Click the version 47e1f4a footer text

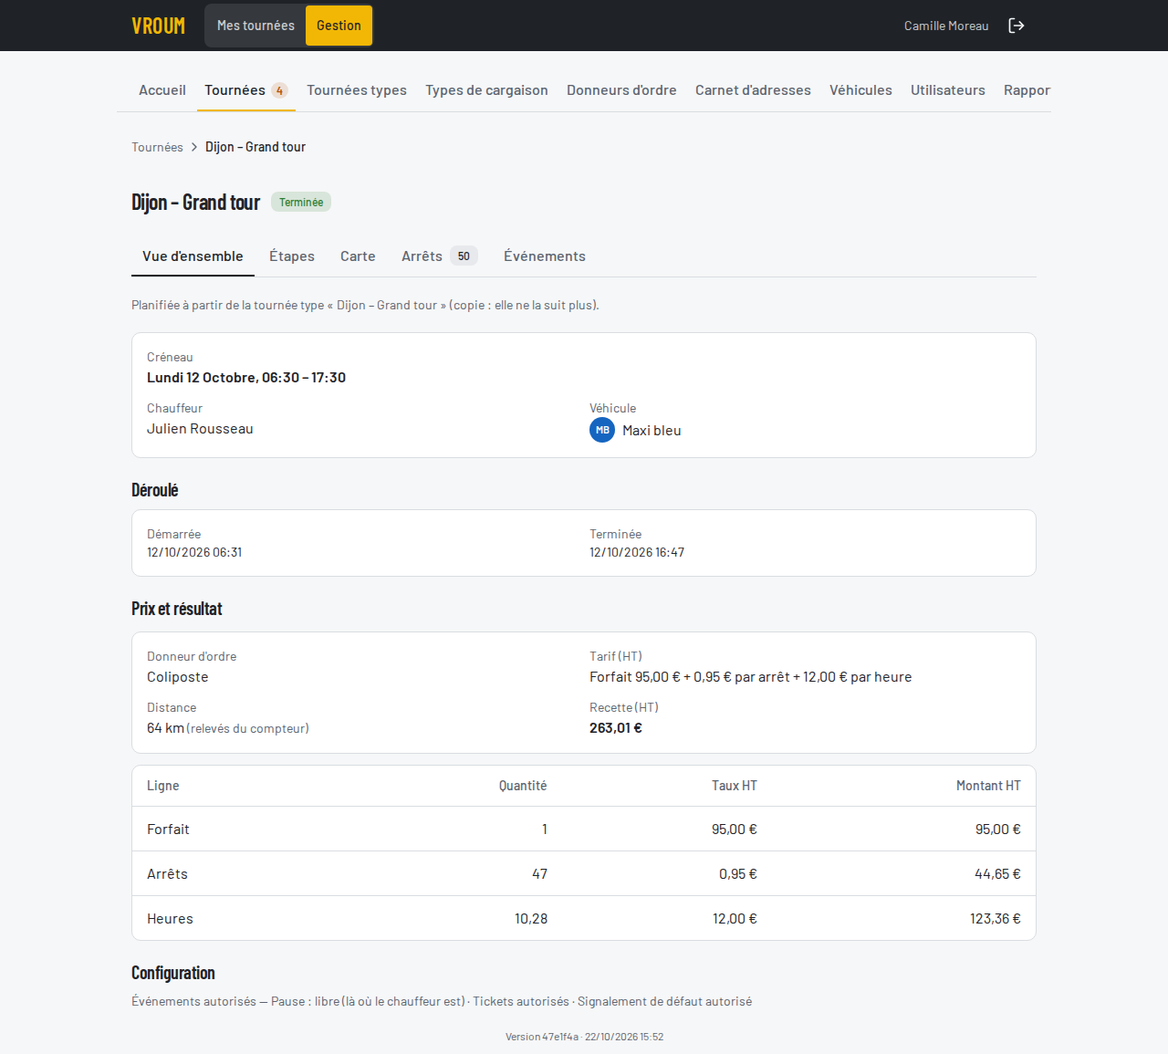584,1037
